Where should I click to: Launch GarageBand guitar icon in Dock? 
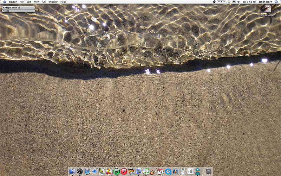(x=152, y=172)
